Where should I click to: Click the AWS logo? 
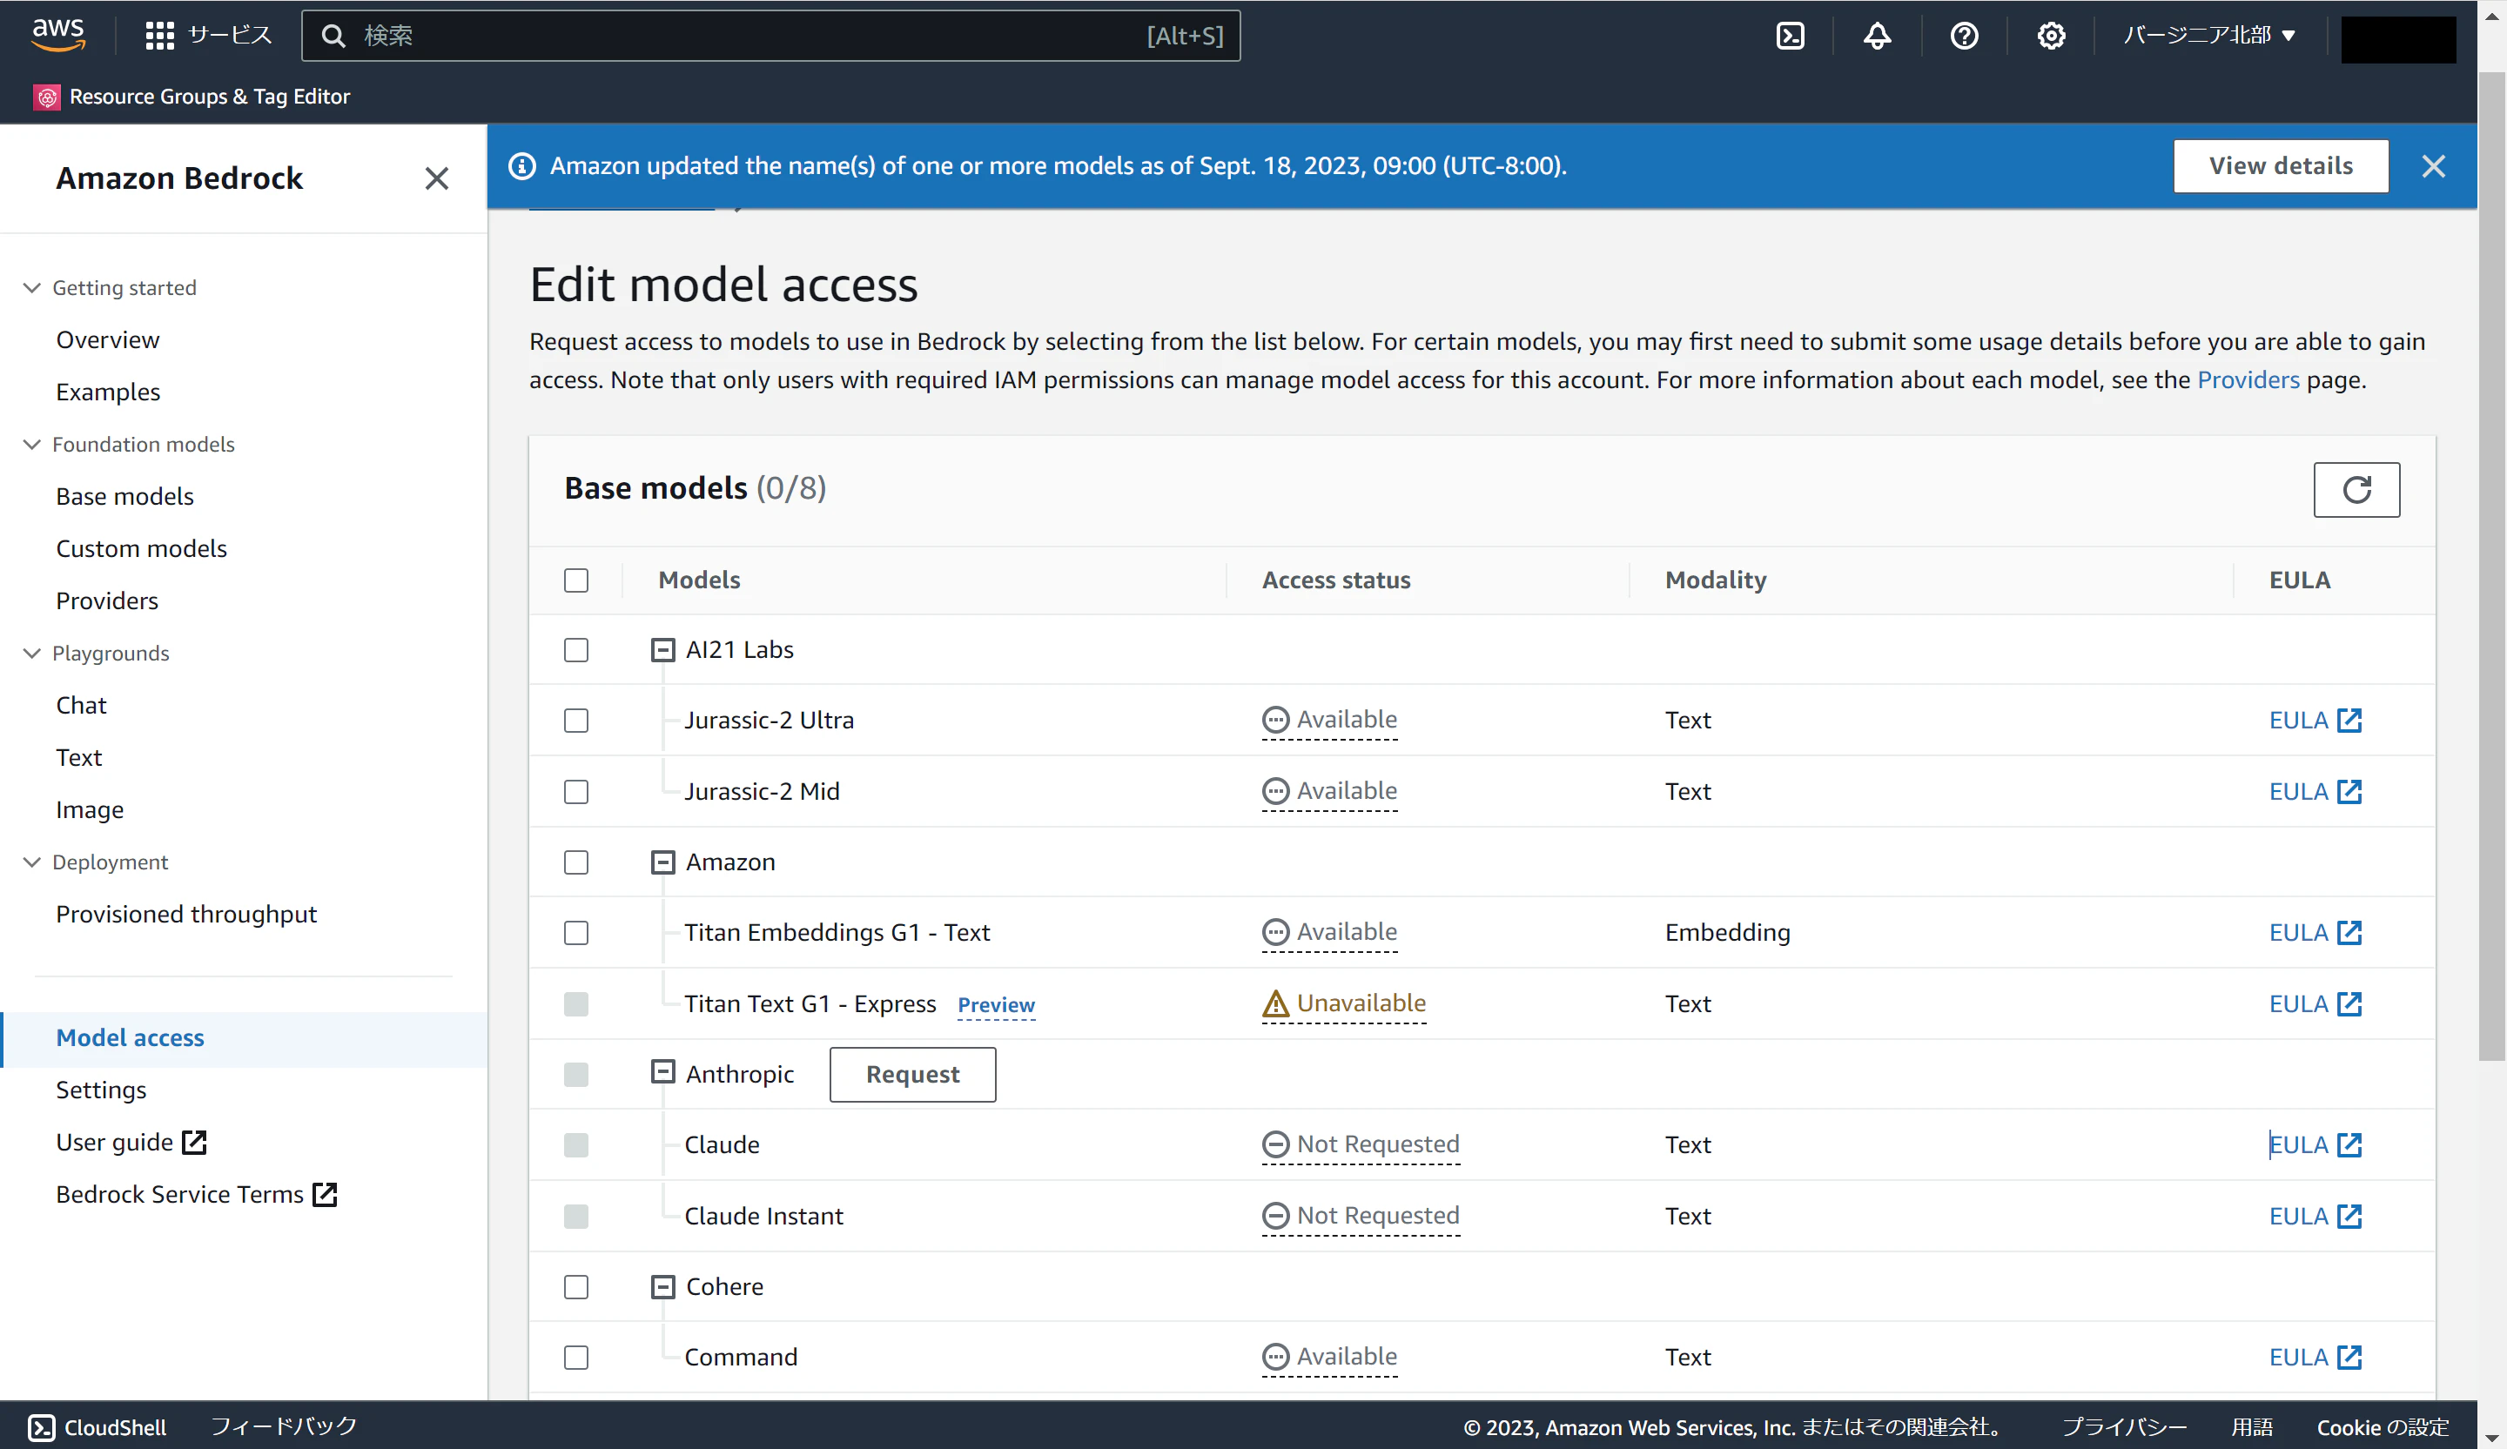click(x=57, y=34)
